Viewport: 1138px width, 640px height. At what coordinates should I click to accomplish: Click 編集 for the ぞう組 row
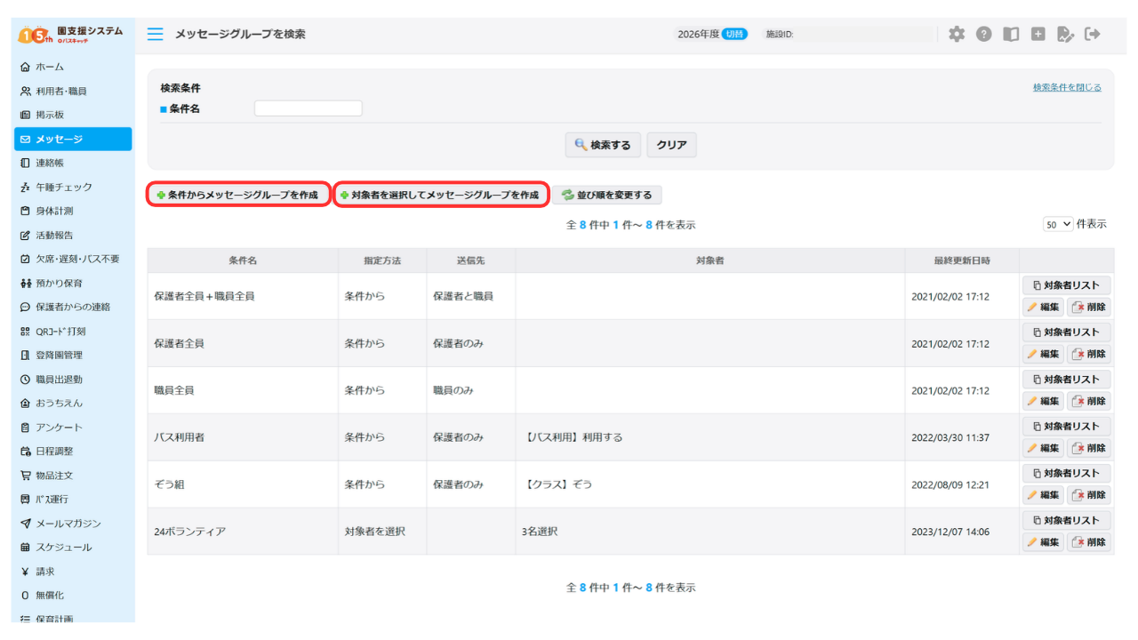[x=1043, y=494]
